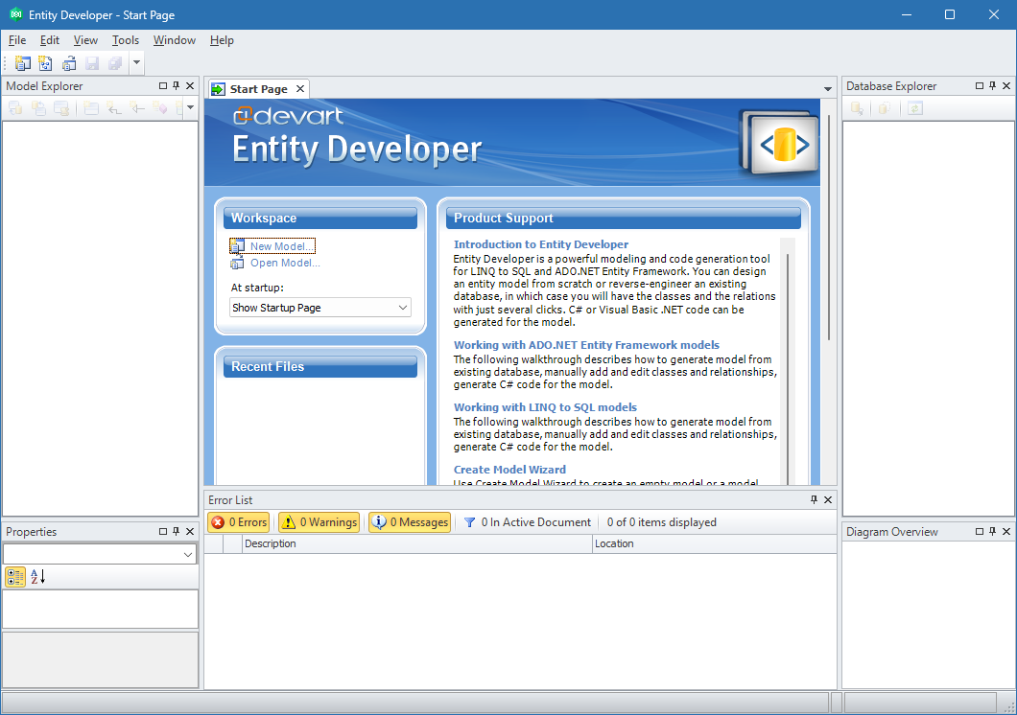Select the Update Model From Database toolbar icon

68,62
